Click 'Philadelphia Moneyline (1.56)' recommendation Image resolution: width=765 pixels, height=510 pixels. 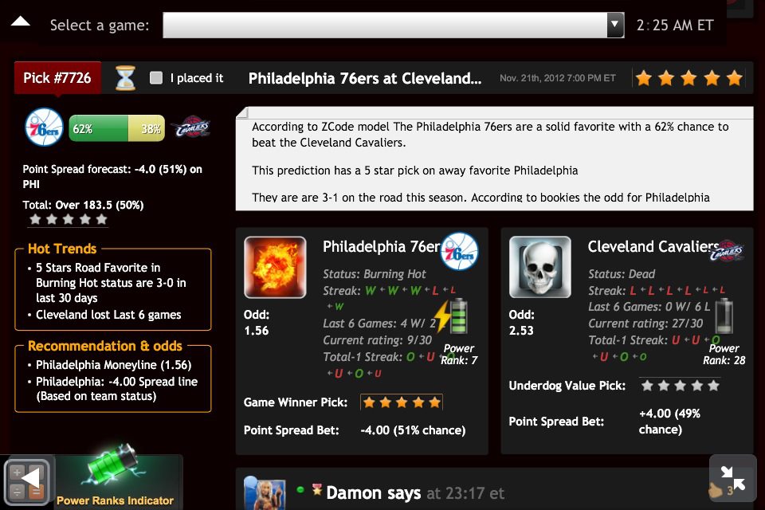[x=114, y=365]
